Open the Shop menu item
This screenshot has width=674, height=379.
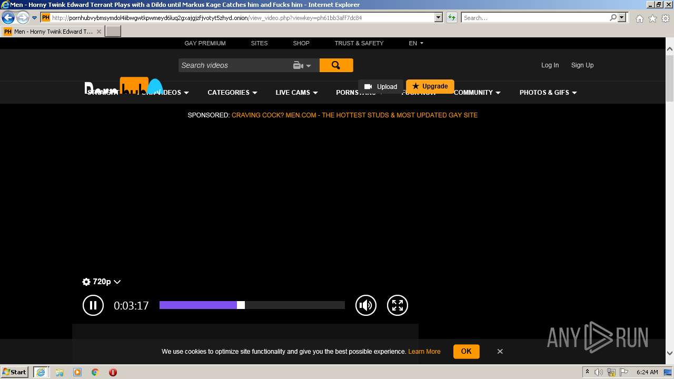301,43
